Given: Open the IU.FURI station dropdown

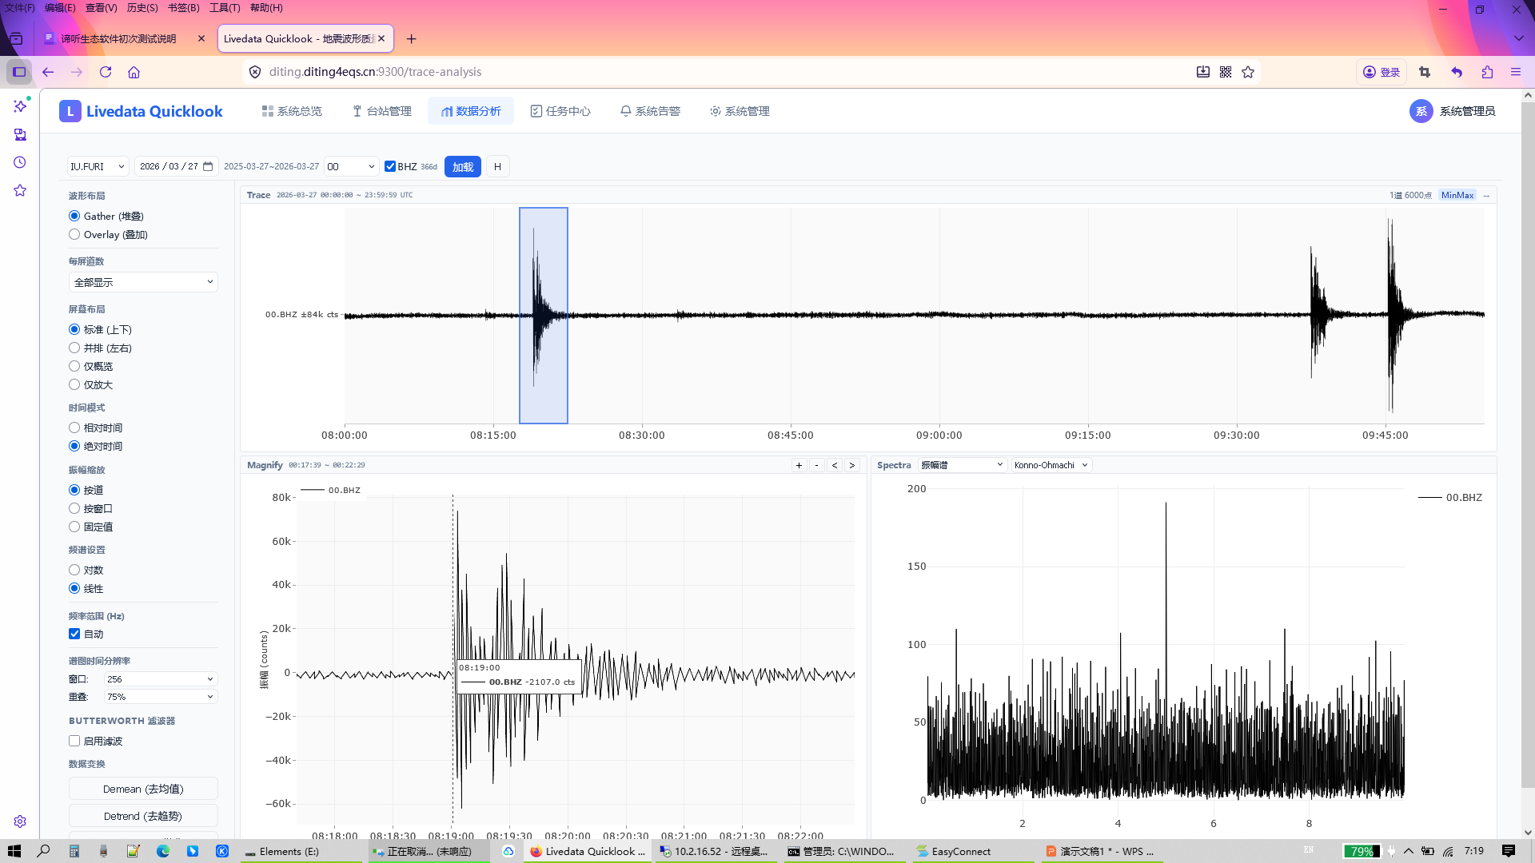Looking at the screenshot, I should pos(98,166).
